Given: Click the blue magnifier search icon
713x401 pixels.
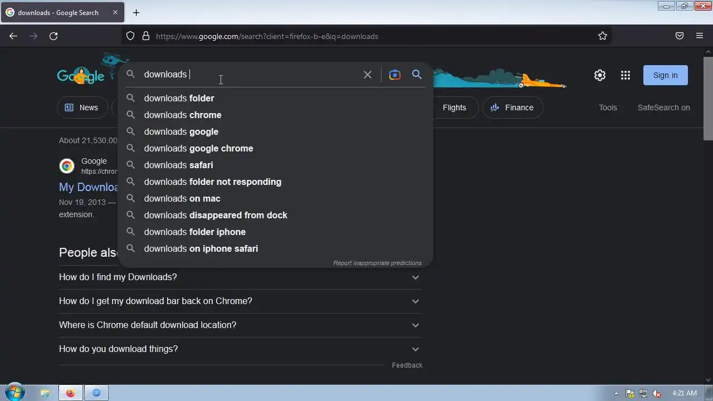Looking at the screenshot, I should point(417,75).
